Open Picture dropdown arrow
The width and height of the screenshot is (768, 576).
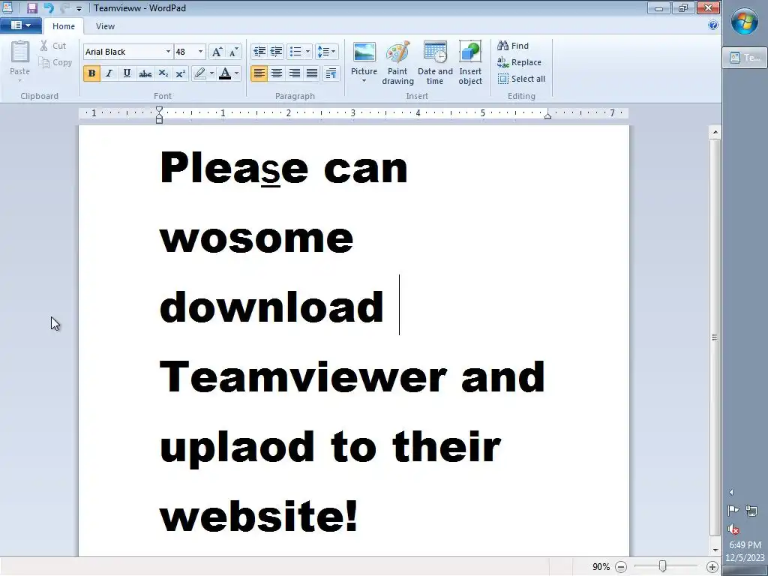coord(364,81)
